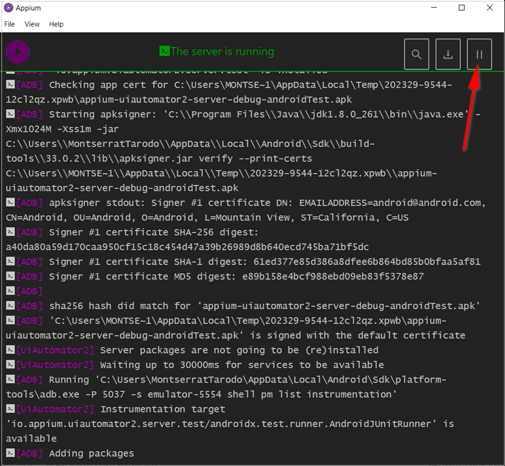This screenshot has height=466, width=505.
Task: Minimize the Appium window
Action: pos(433,8)
